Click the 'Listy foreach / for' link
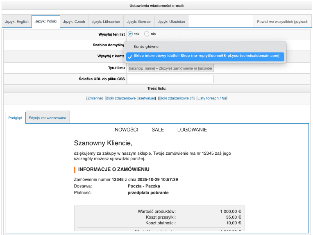This screenshot has height=235, width=313. (212, 98)
